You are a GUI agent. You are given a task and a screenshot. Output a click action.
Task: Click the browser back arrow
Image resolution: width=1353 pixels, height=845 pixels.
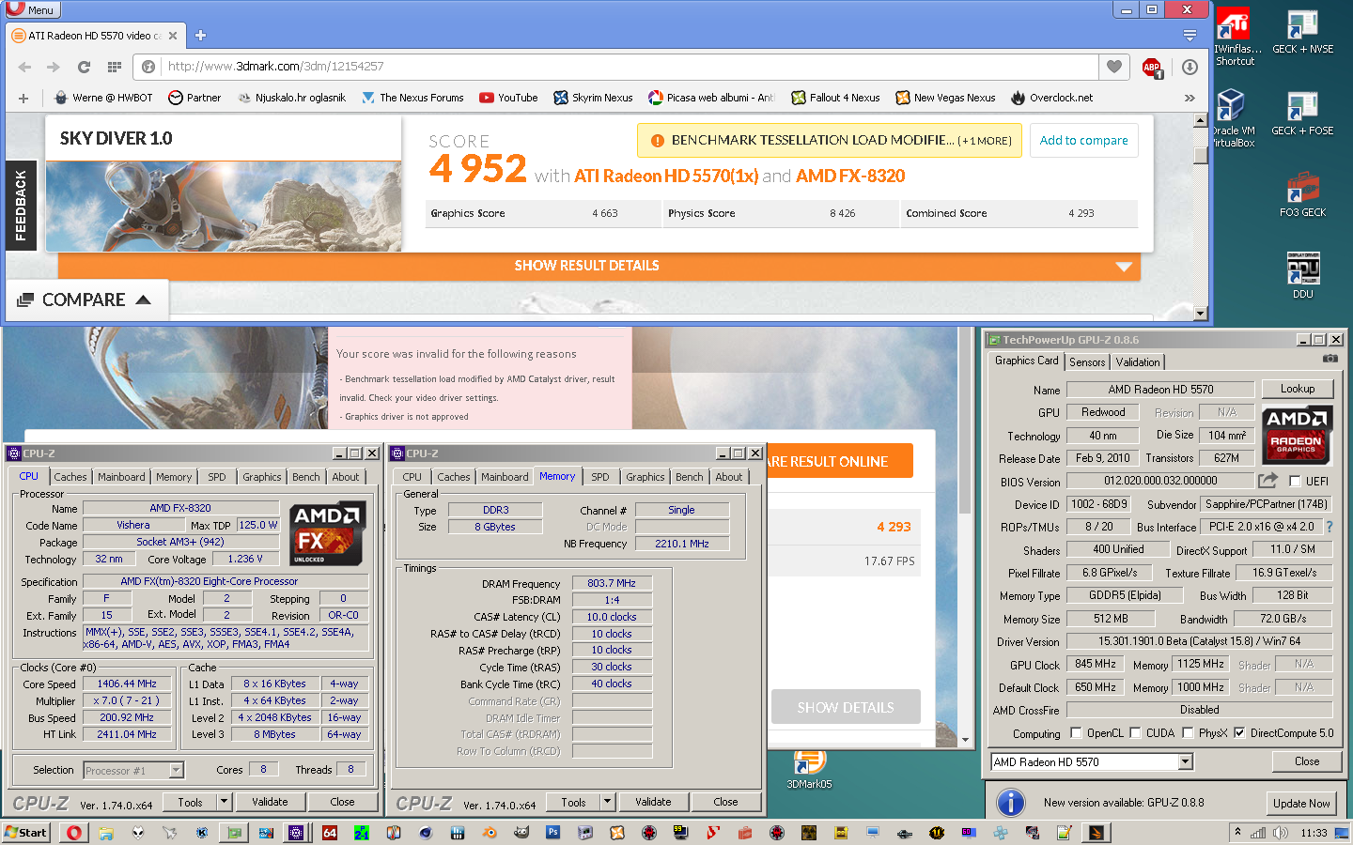pyautogui.click(x=25, y=67)
